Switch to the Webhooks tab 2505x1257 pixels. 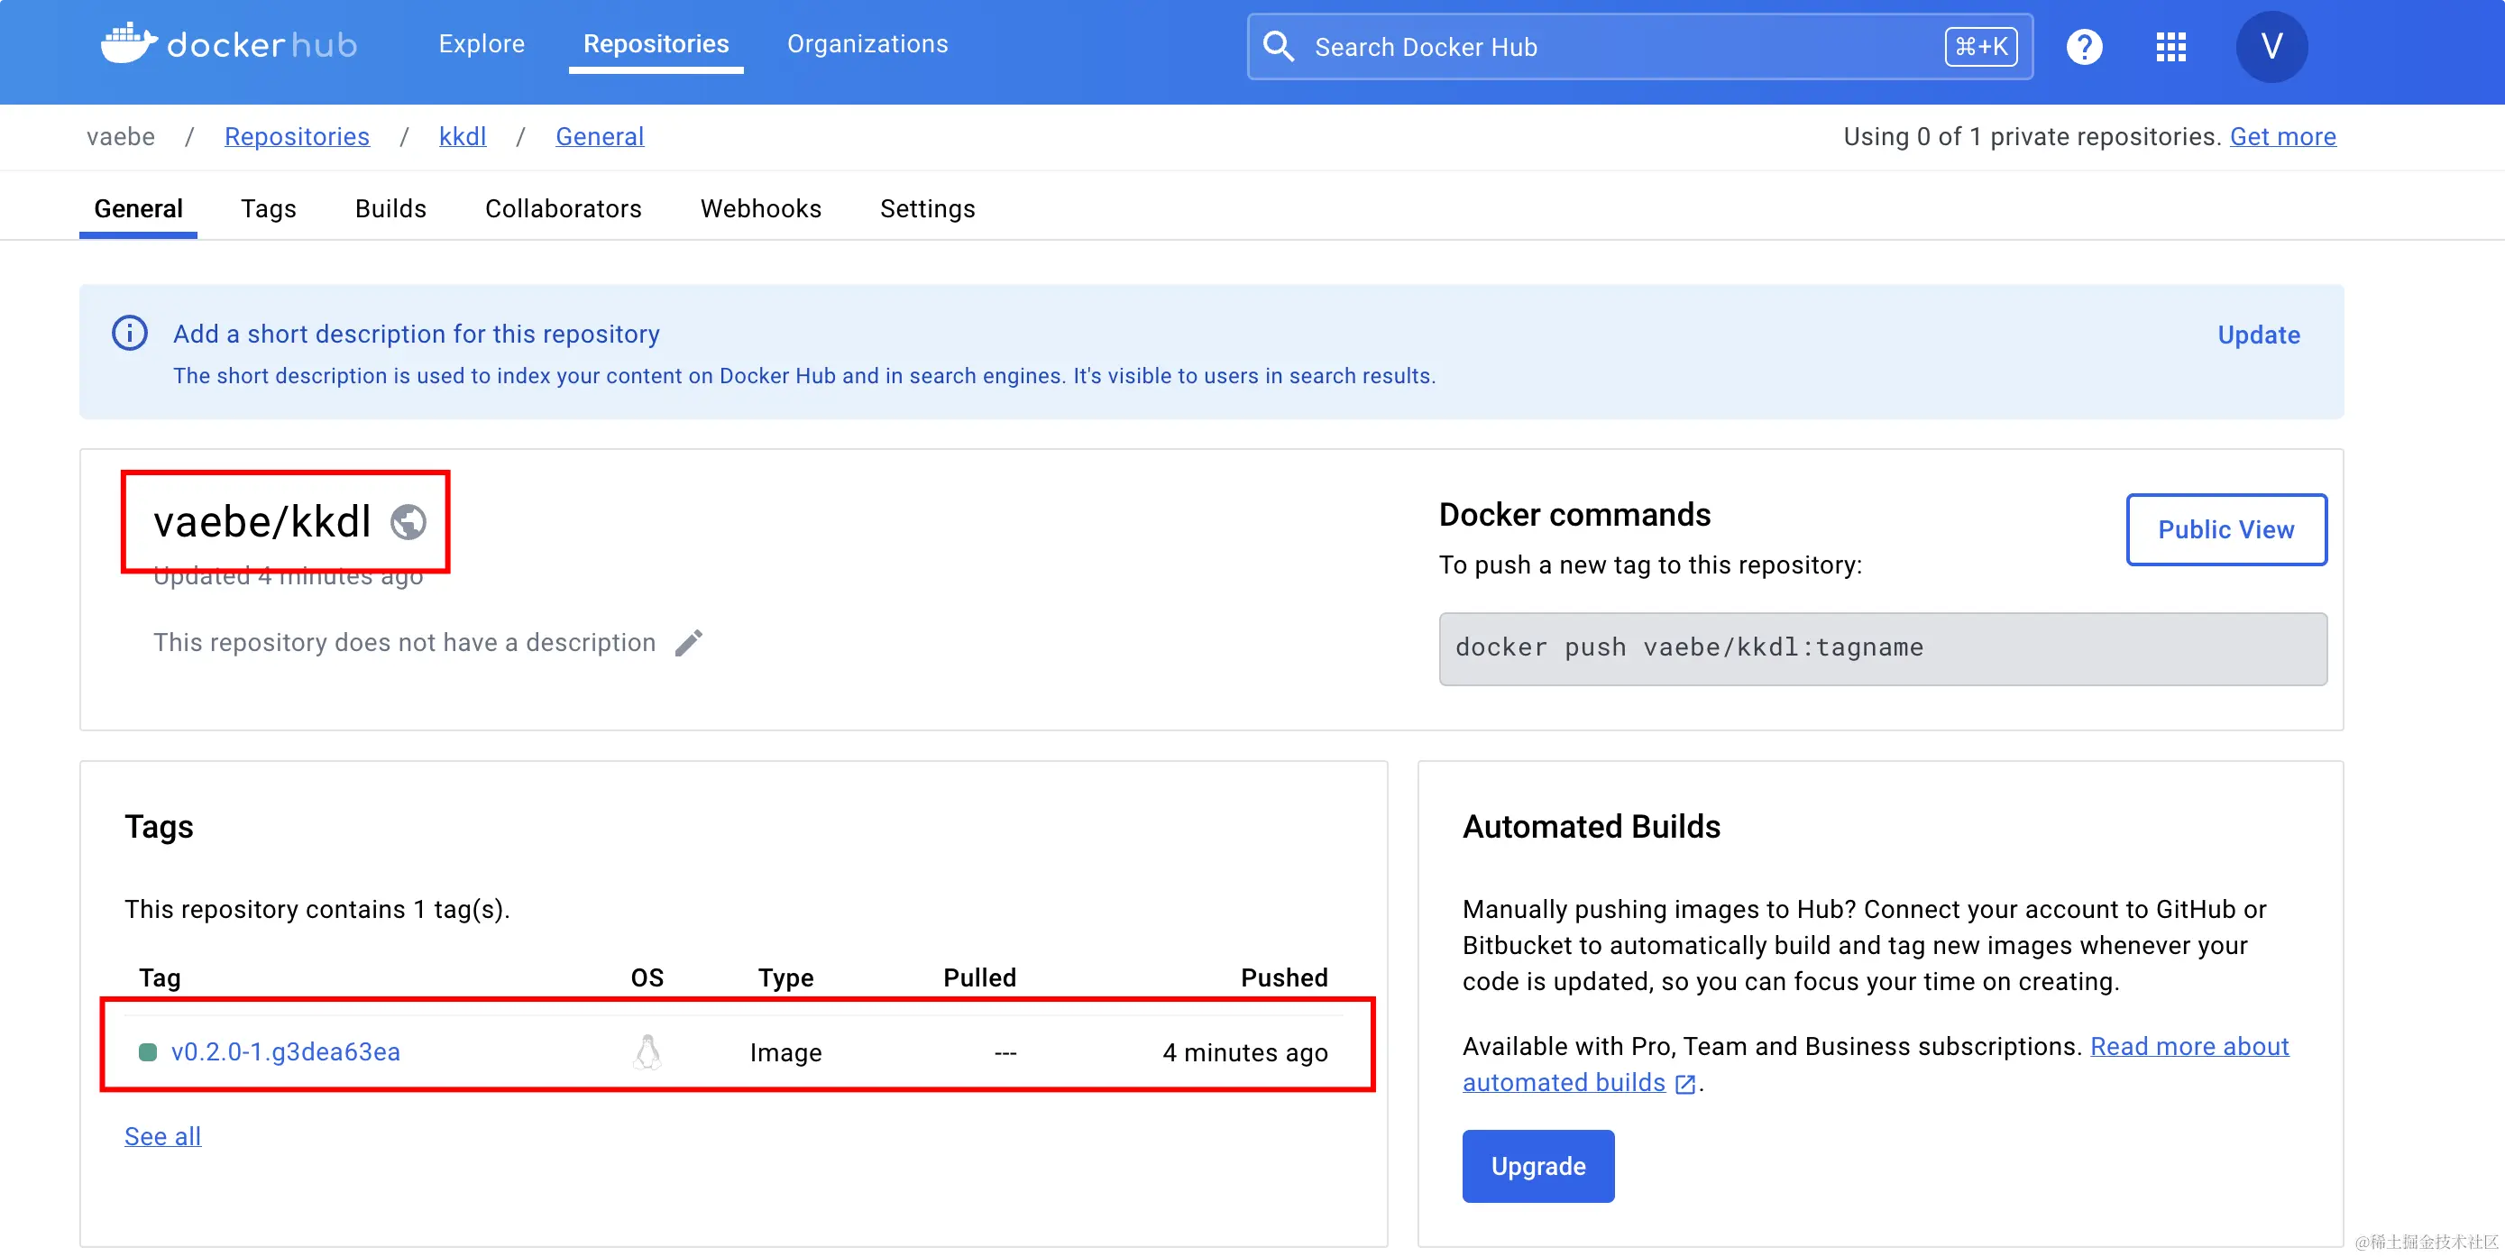[760, 208]
